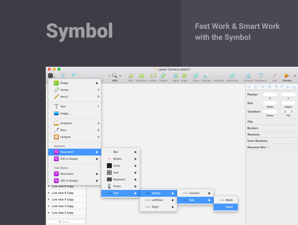Select the Transform tool
This screenshot has width=298, height=225.
pyautogui.click(x=141, y=76)
